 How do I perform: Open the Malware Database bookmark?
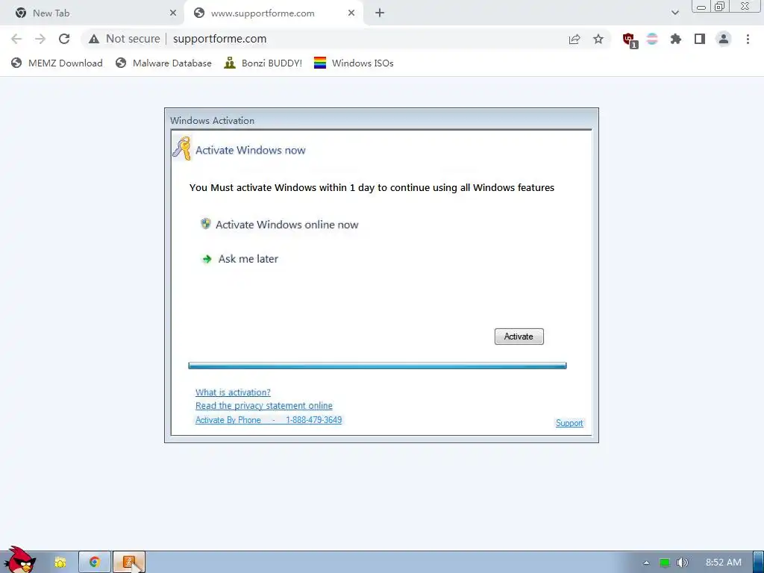pyautogui.click(x=163, y=63)
